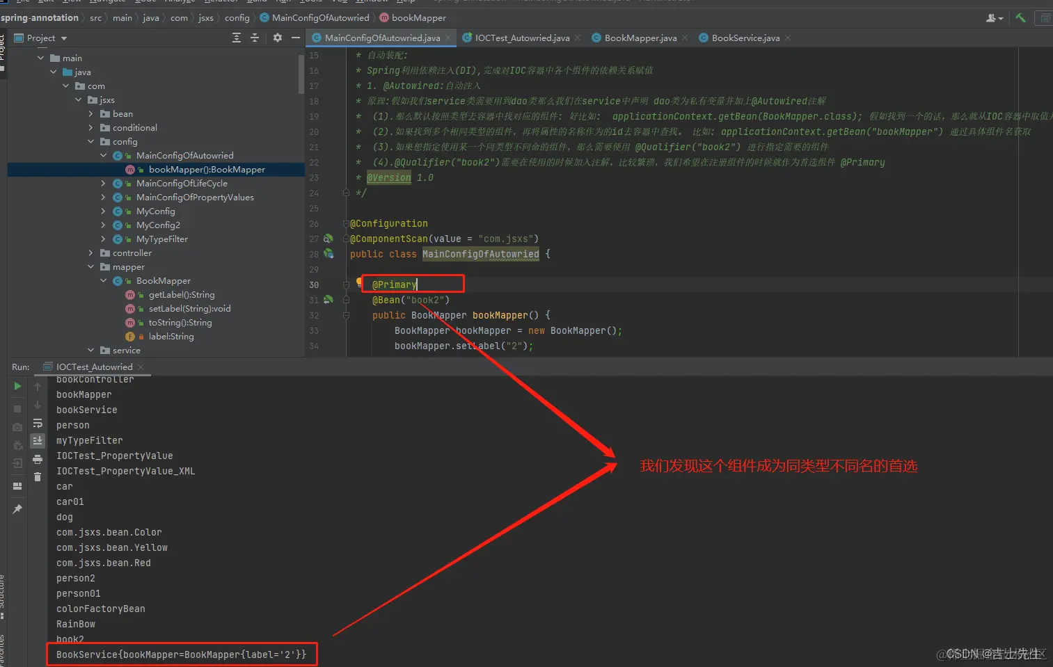
Task: Click config in navigation breadcrumb
Action: [237, 17]
